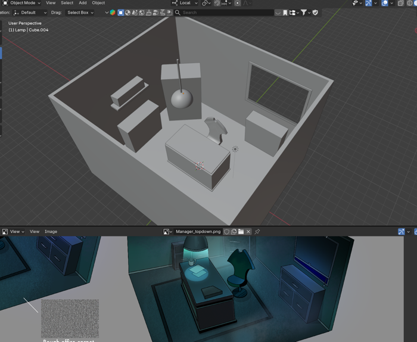Viewport: 417px width, 342px height.
Task: Click the shield checkmark icon
Action: click(x=315, y=13)
